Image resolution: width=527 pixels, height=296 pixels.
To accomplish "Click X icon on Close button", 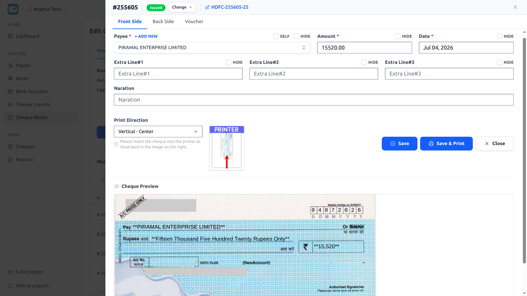I will pos(487,144).
